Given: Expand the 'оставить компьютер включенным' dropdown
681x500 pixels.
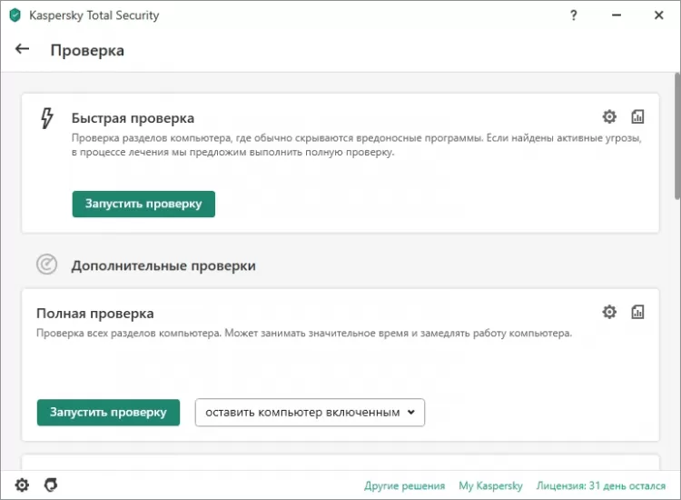Looking at the screenshot, I should coord(310,412).
